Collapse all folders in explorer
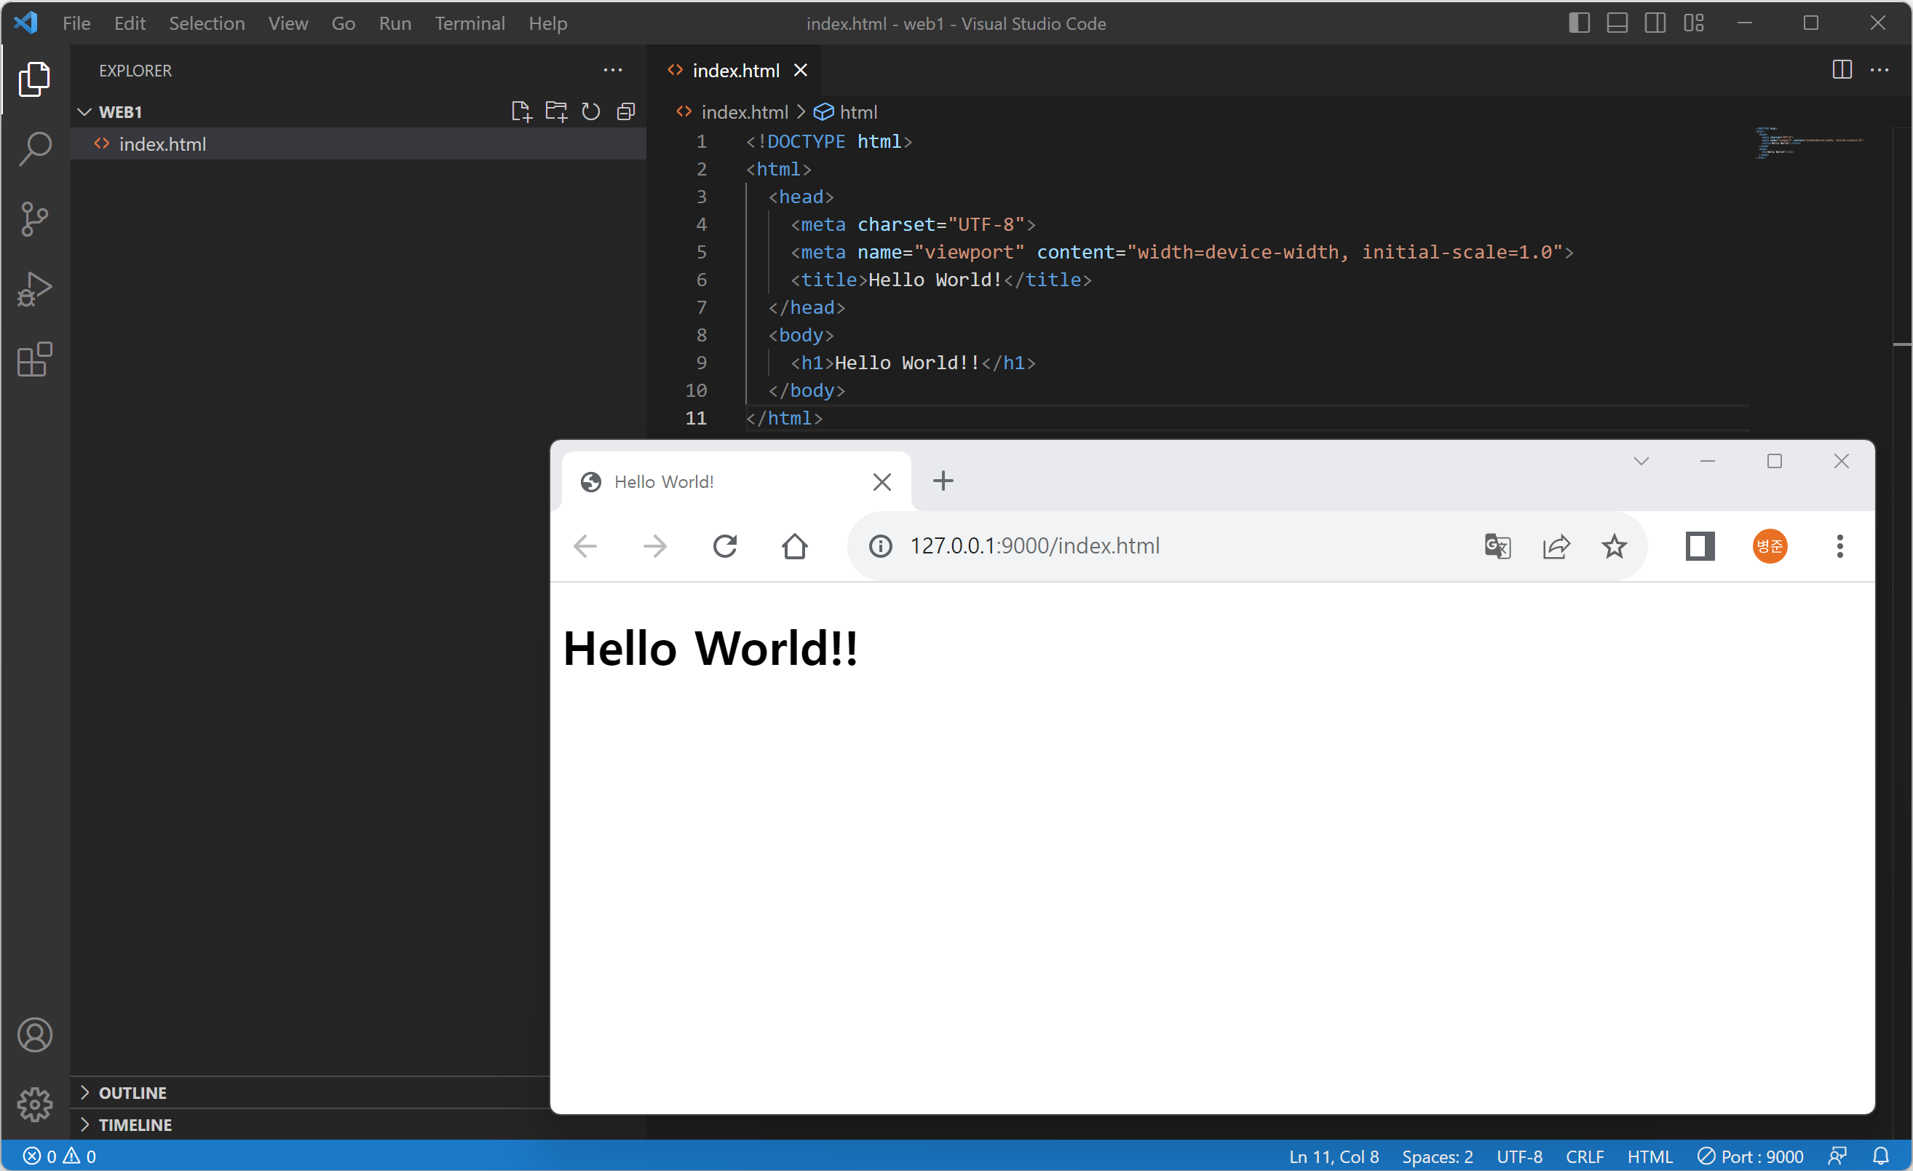Image resolution: width=1913 pixels, height=1171 pixels. click(626, 112)
